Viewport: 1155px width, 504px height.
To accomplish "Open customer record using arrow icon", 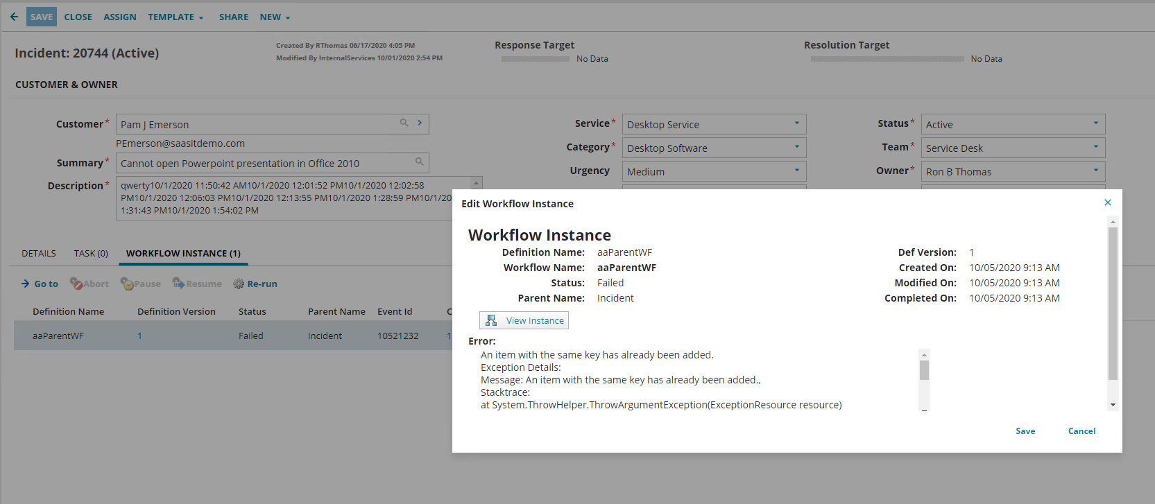I will [420, 123].
